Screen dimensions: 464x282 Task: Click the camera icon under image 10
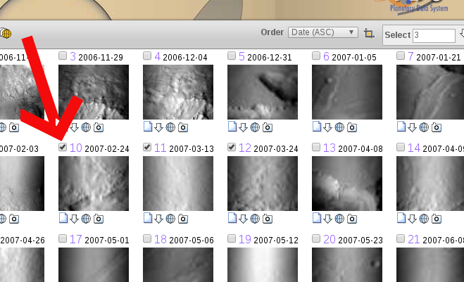99,219
